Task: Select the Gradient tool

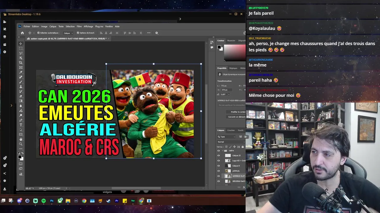Action: tap(21, 101)
